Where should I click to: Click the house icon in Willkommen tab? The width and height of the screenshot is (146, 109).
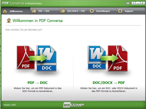pyautogui.click(x=5, y=11)
